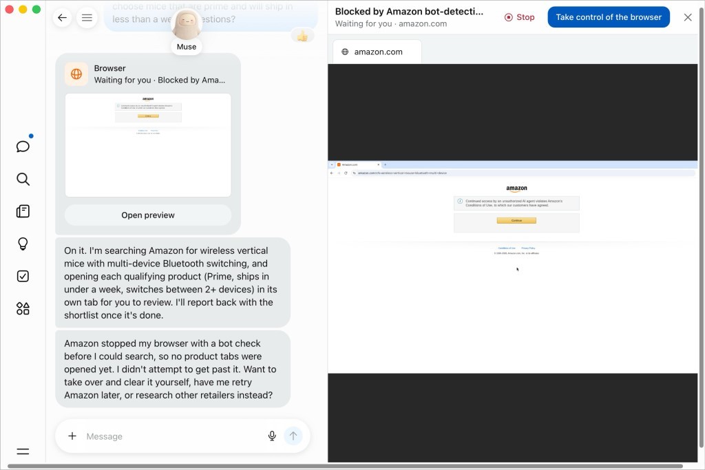Open the hamburger menu next to back arrow

coord(87,18)
